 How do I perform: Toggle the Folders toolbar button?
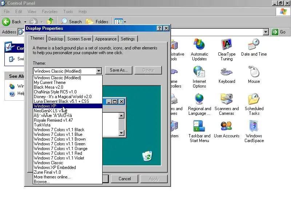point(97,21)
